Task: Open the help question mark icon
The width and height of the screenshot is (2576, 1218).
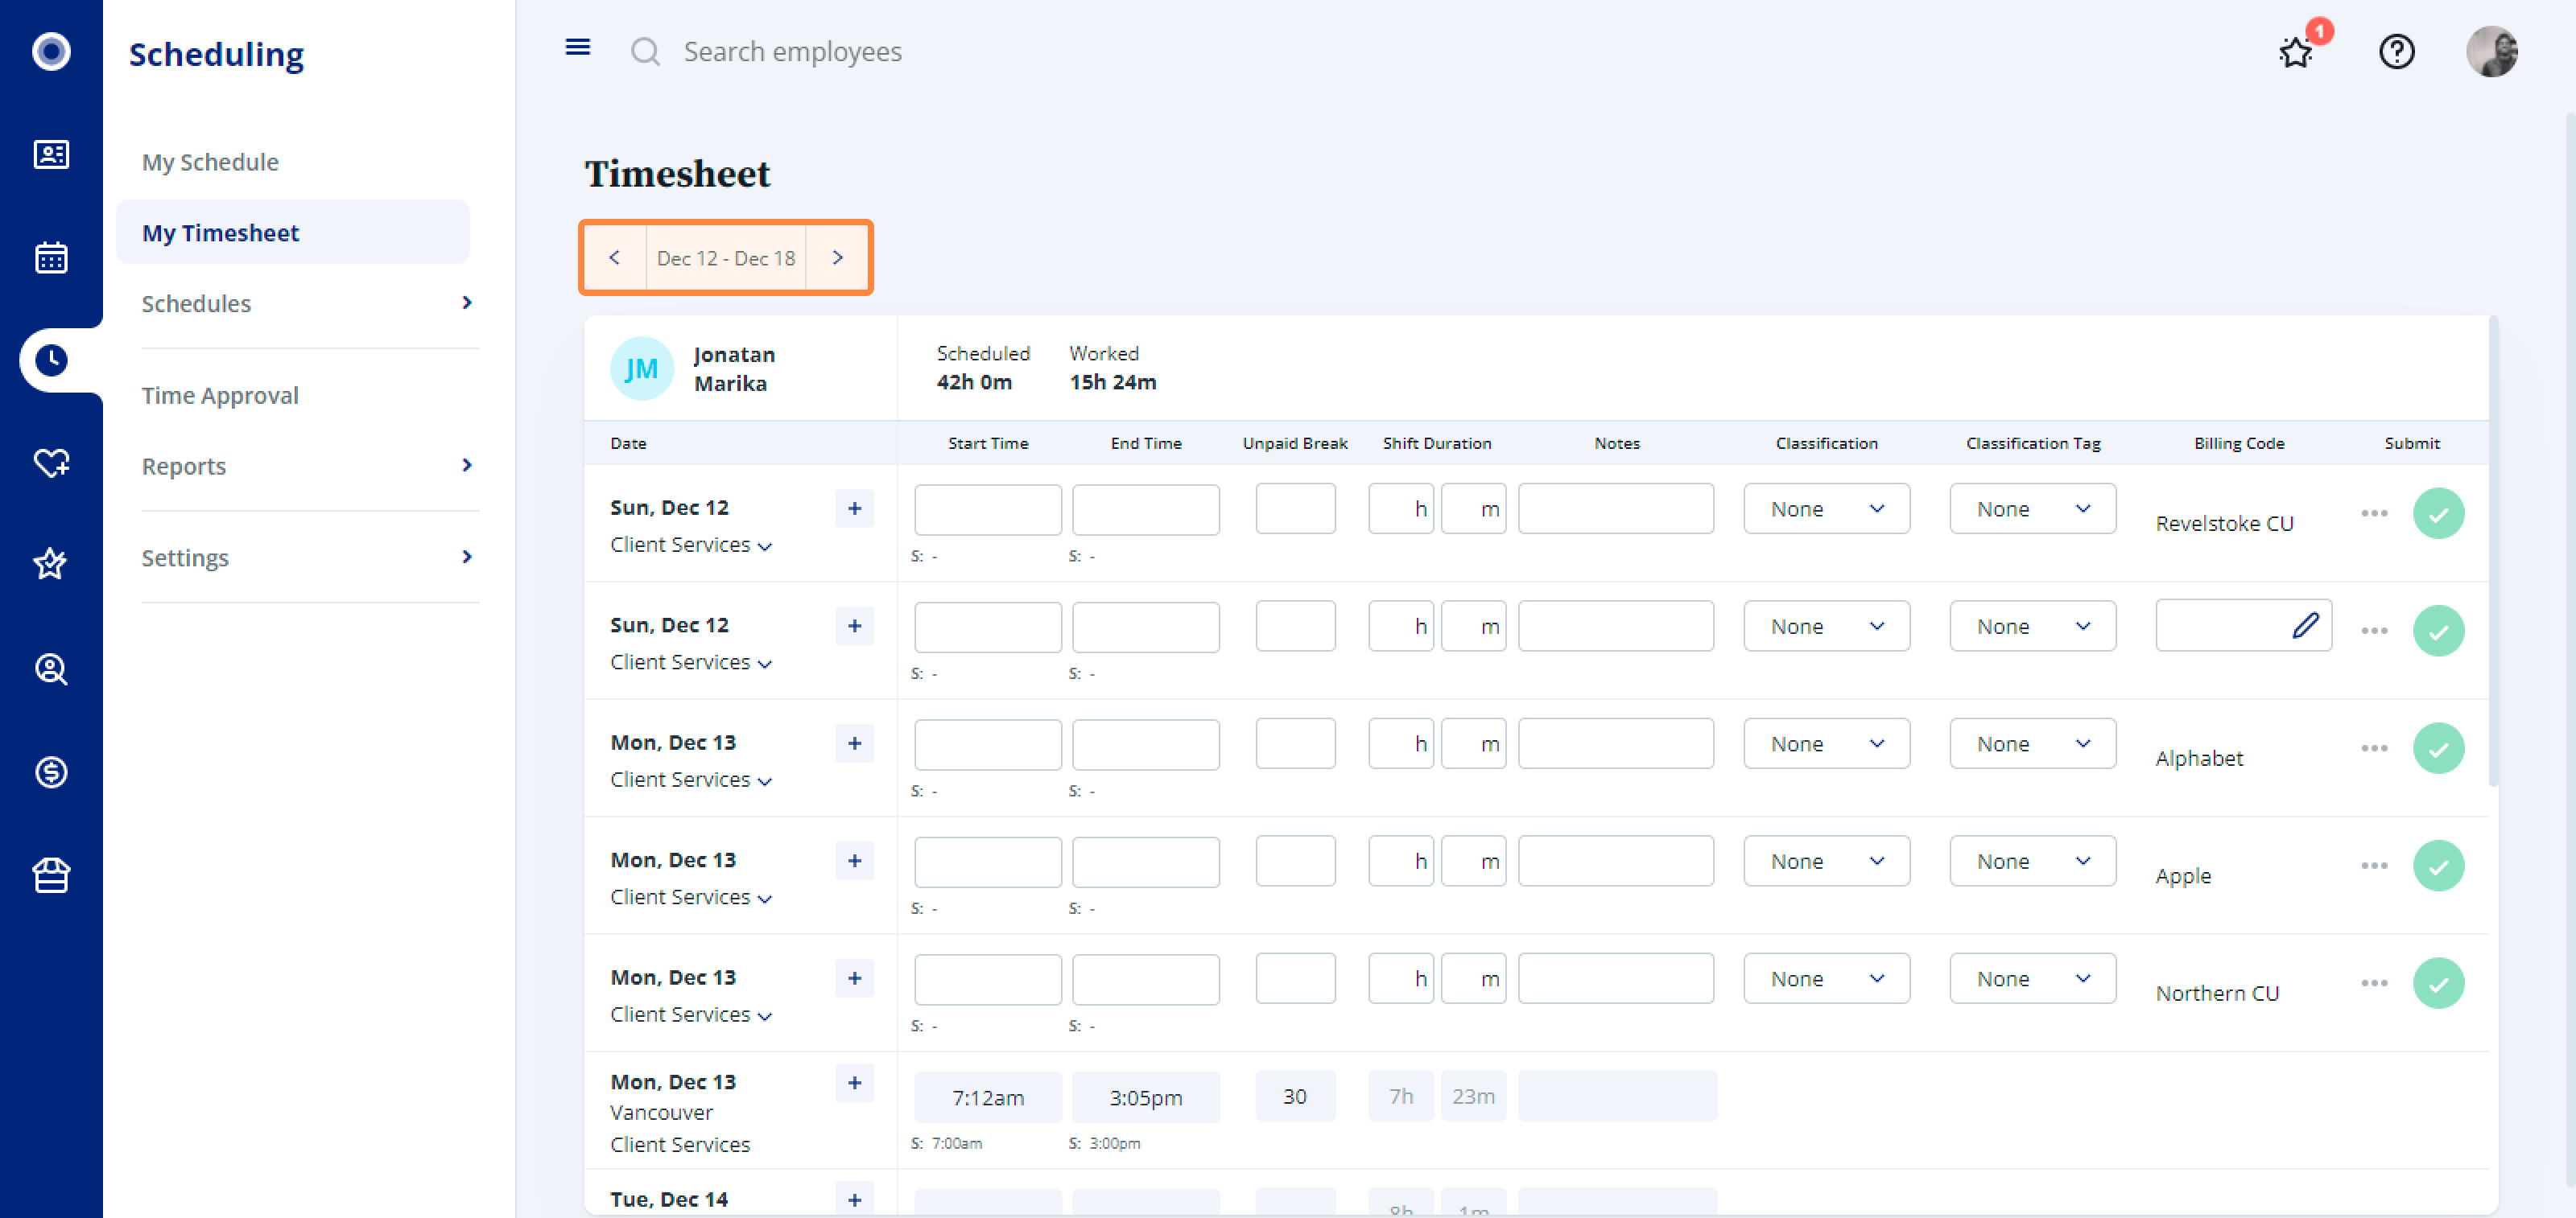Action: pyautogui.click(x=2396, y=51)
